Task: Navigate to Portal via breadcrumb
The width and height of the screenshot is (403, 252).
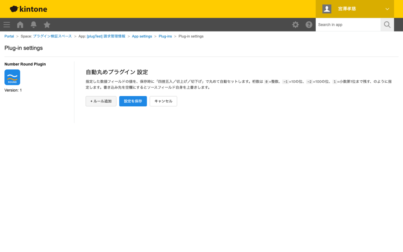Action: click(x=9, y=36)
